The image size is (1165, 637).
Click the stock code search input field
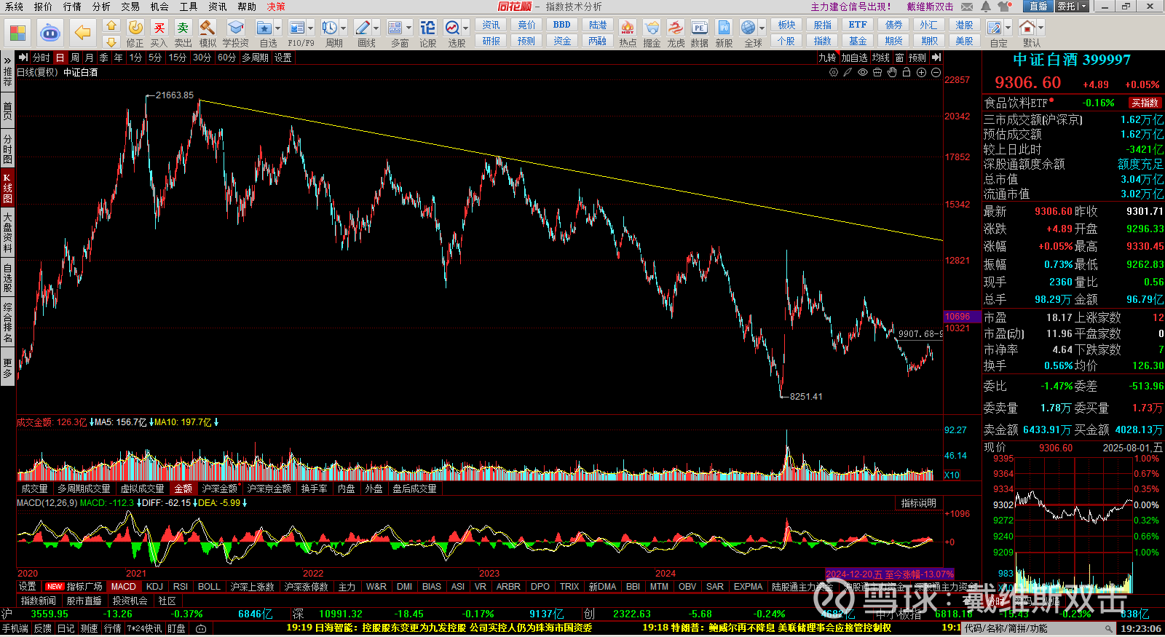(1038, 628)
